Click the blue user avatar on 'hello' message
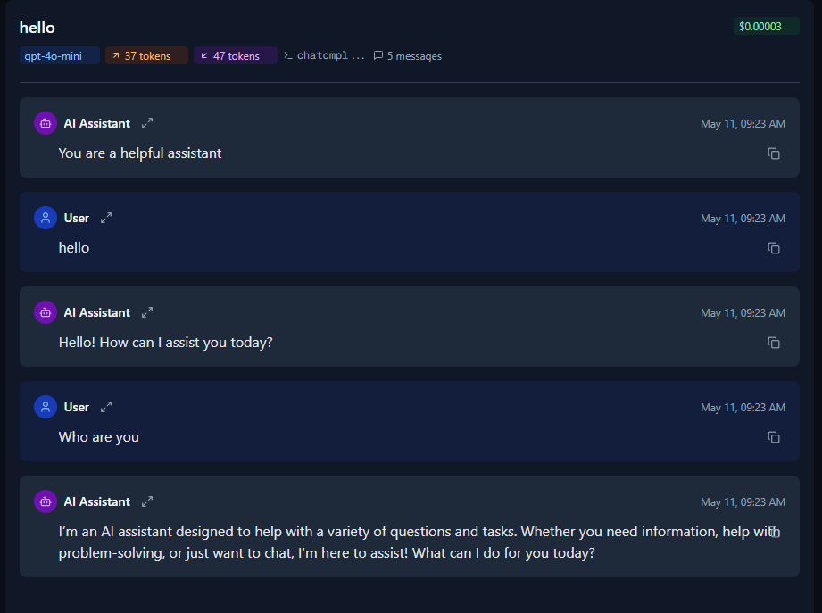822x613 pixels. point(46,218)
